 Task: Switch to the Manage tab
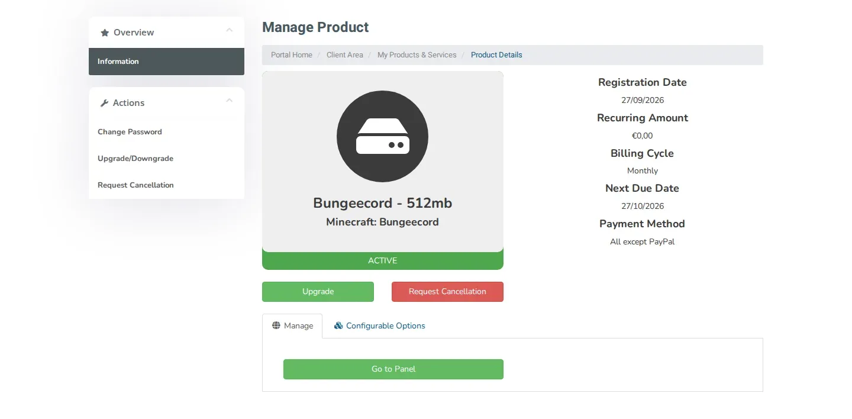click(x=292, y=326)
